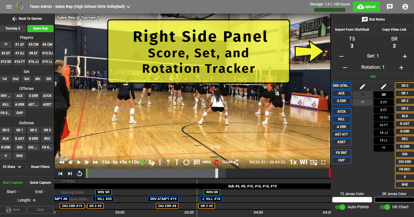Select the SRV ATMPT #19 timeline clip
414x217 pixels.
tap(163, 199)
